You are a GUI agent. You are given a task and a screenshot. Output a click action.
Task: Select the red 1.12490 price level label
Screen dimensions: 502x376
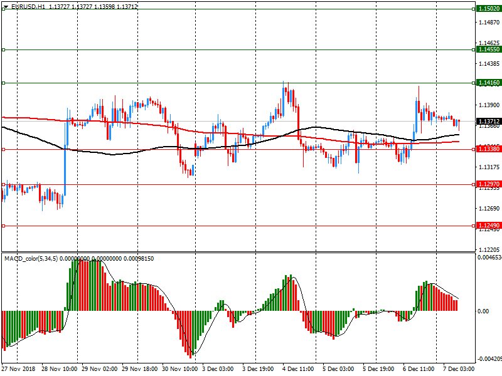pyautogui.click(x=488, y=226)
